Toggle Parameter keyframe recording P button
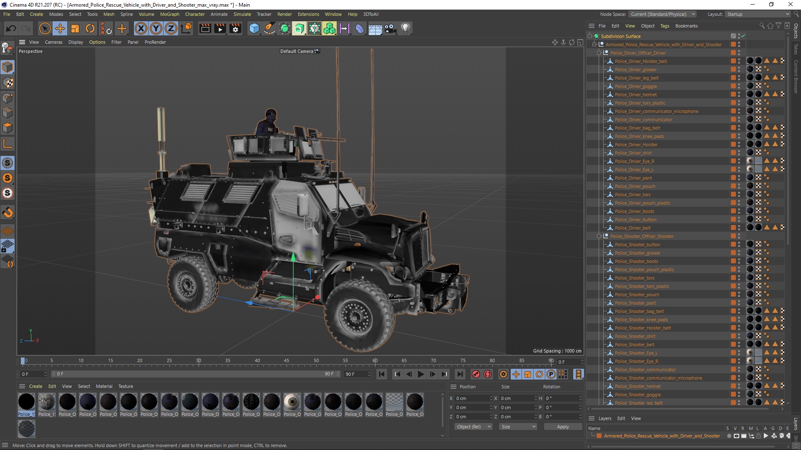 click(x=551, y=374)
